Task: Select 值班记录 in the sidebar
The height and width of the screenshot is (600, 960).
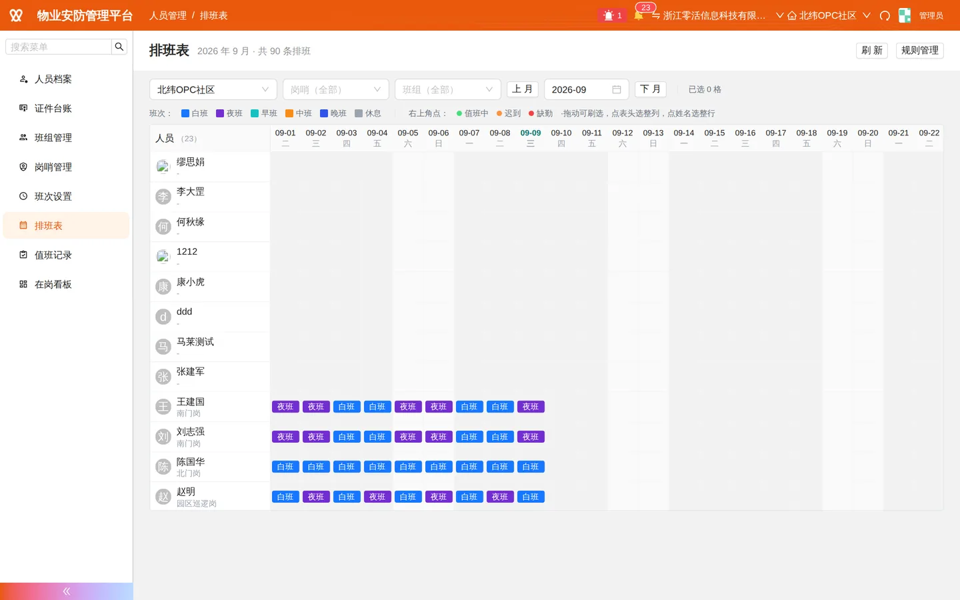Action: pyautogui.click(x=67, y=255)
